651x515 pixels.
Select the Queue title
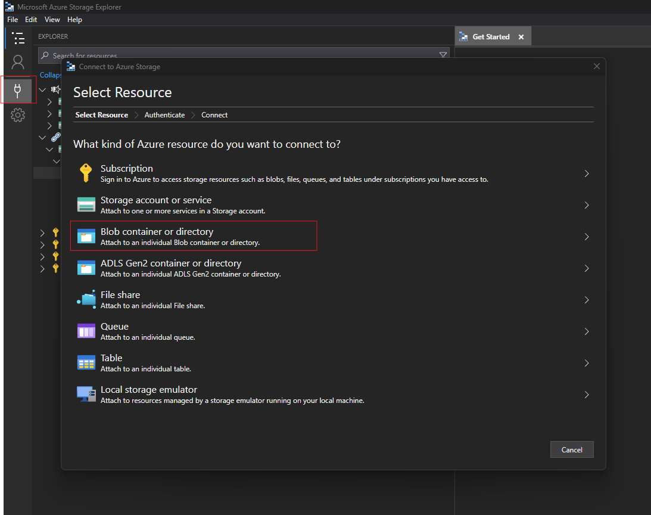point(114,326)
